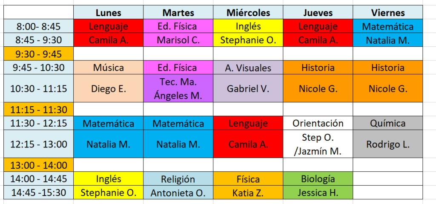
Task: Select the Tec. Ma. Ángeles M. cell
Action: (178, 89)
